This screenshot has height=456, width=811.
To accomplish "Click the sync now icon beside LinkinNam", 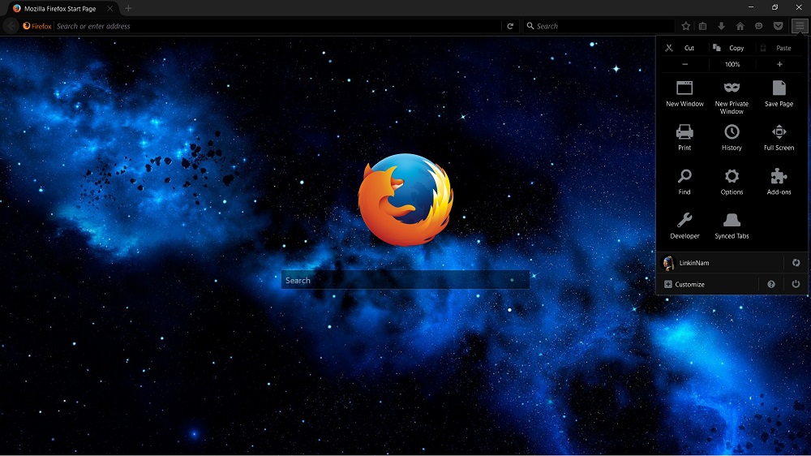I will coord(796,263).
